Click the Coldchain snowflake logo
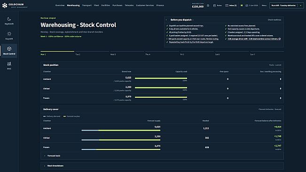306x172 pixels. coord(5,6)
